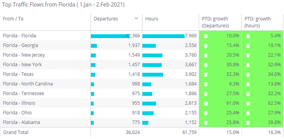Select the Florida - Florida row label
This screenshot has height=139, width=284.
click(19, 36)
